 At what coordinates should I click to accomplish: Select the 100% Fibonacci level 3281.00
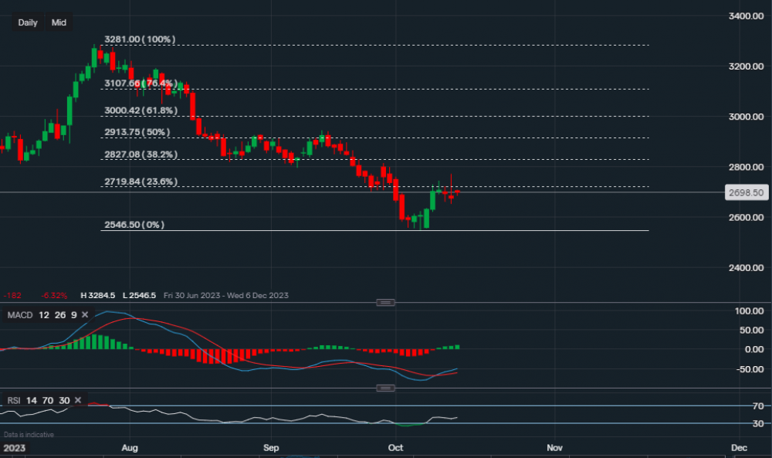pos(139,37)
